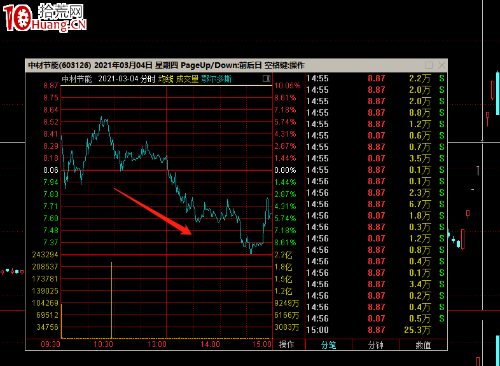This screenshot has width=500, height=366.
Task: Click the 10.05% limit-up label on price axis
Action: pyautogui.click(x=286, y=86)
